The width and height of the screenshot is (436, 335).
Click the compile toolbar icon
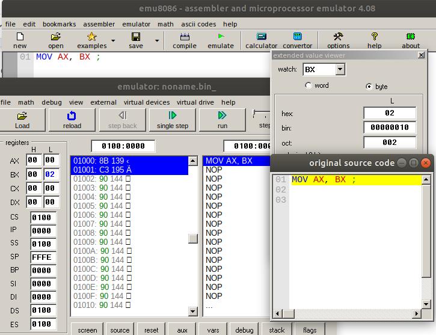(x=185, y=40)
